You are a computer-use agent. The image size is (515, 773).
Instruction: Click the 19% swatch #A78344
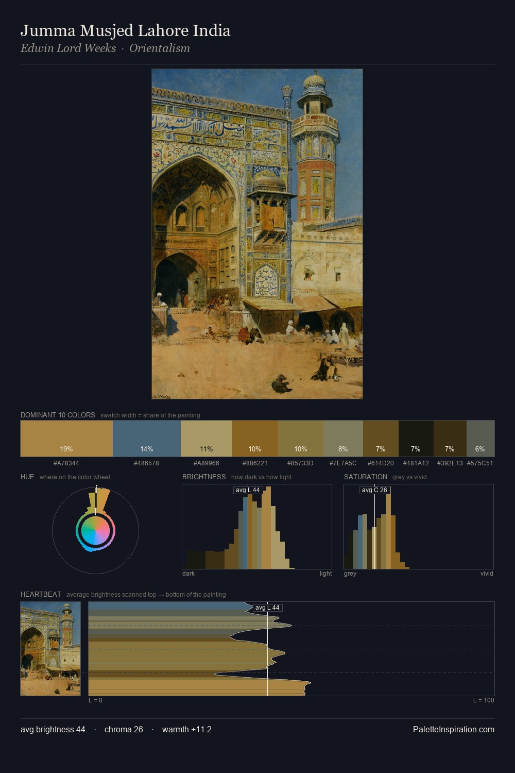66,439
